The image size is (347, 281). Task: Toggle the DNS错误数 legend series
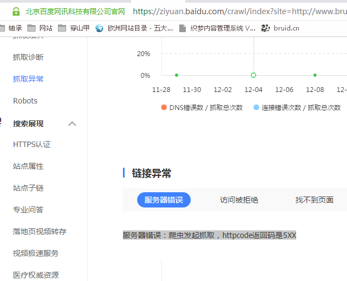(202, 108)
